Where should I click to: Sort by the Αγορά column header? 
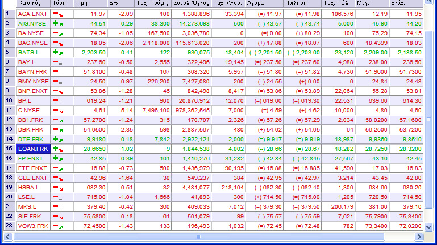click(264, 3)
